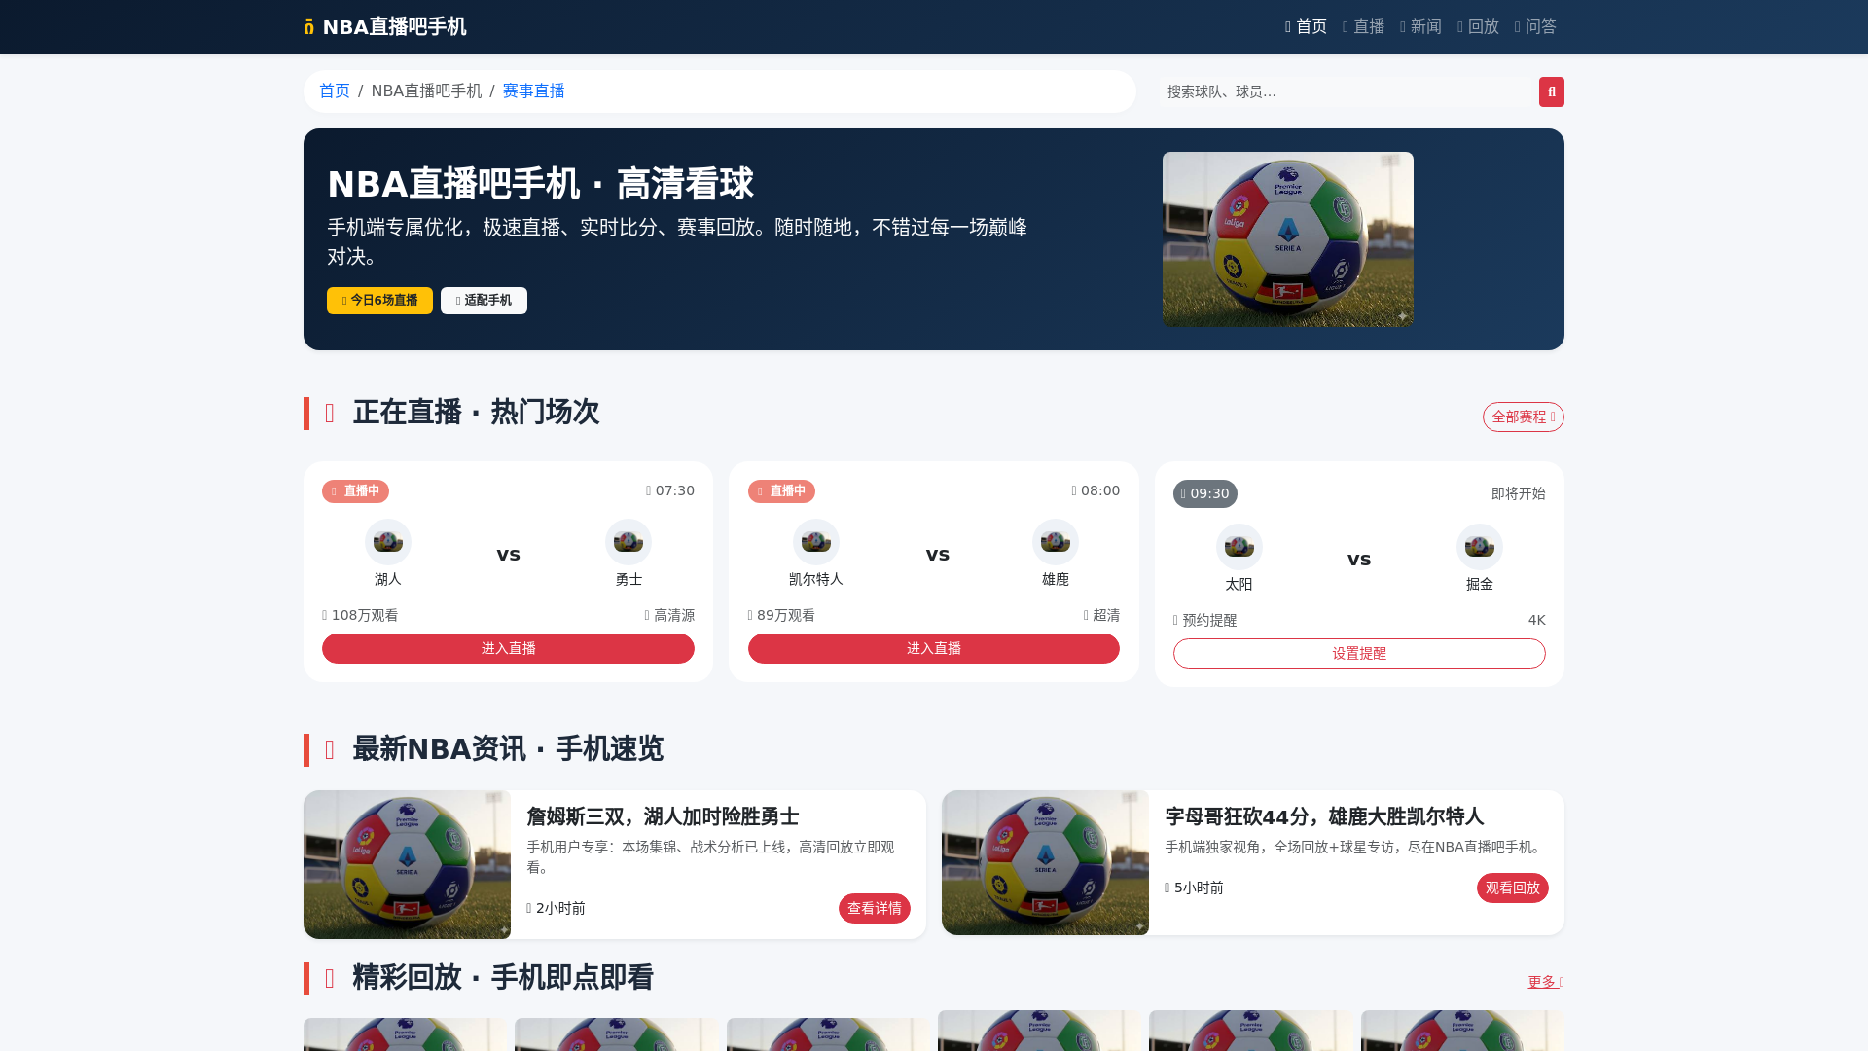This screenshot has width=1868, height=1051.
Task: Click the 湖人 team logo
Action: click(x=388, y=542)
